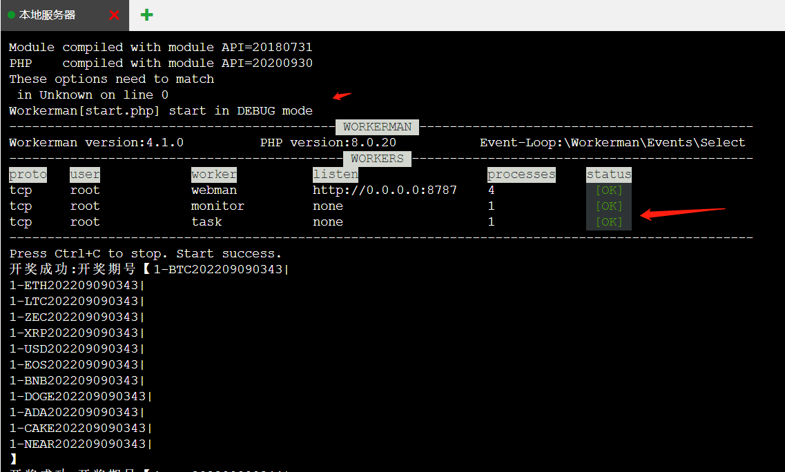Click the entry '1-CAKE202209090343|'
Viewport: 785px width, 472px height.
point(81,429)
